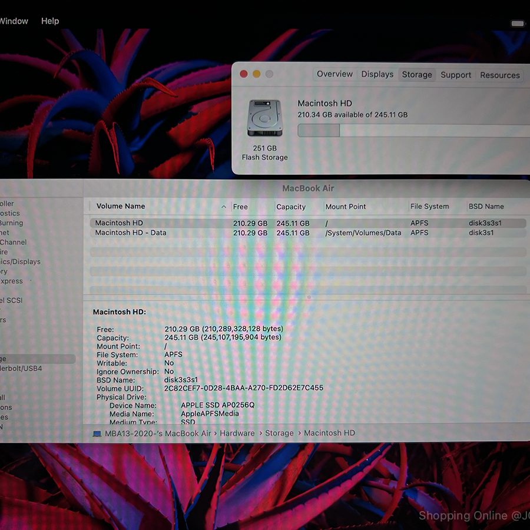Select the highlighted Storage sidebar item
Image resolution: width=530 pixels, height=530 pixels.
(x=38, y=359)
